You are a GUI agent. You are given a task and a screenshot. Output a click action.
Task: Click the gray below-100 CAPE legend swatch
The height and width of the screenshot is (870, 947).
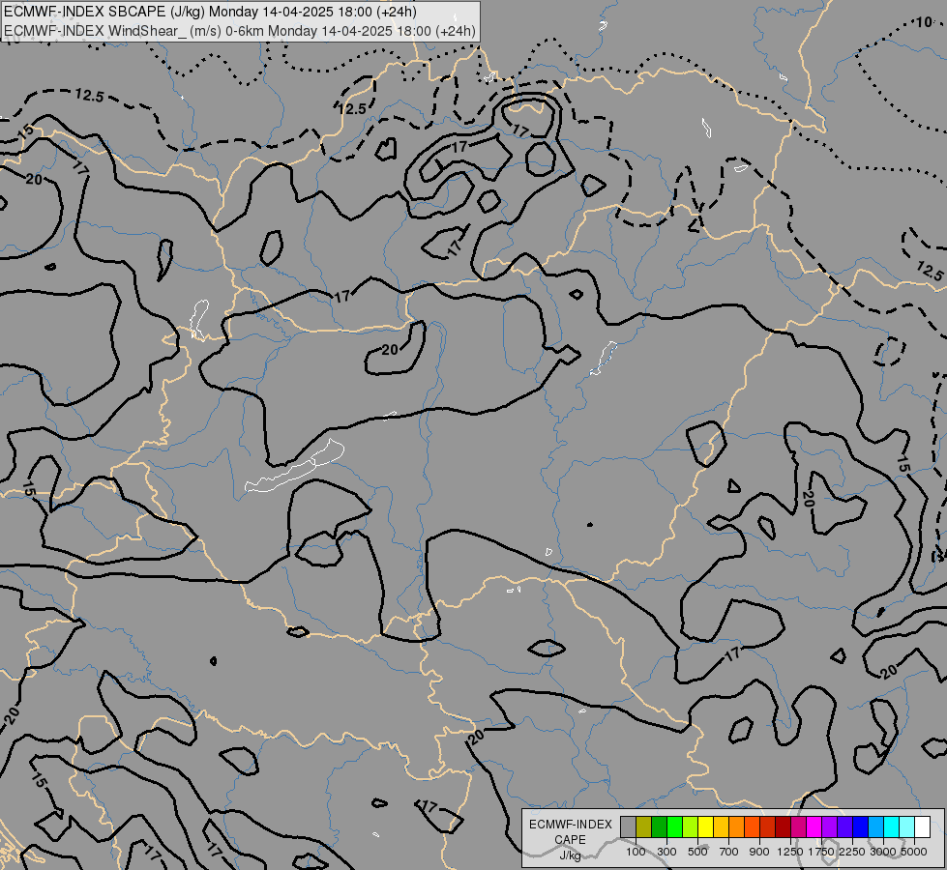[x=628, y=827]
